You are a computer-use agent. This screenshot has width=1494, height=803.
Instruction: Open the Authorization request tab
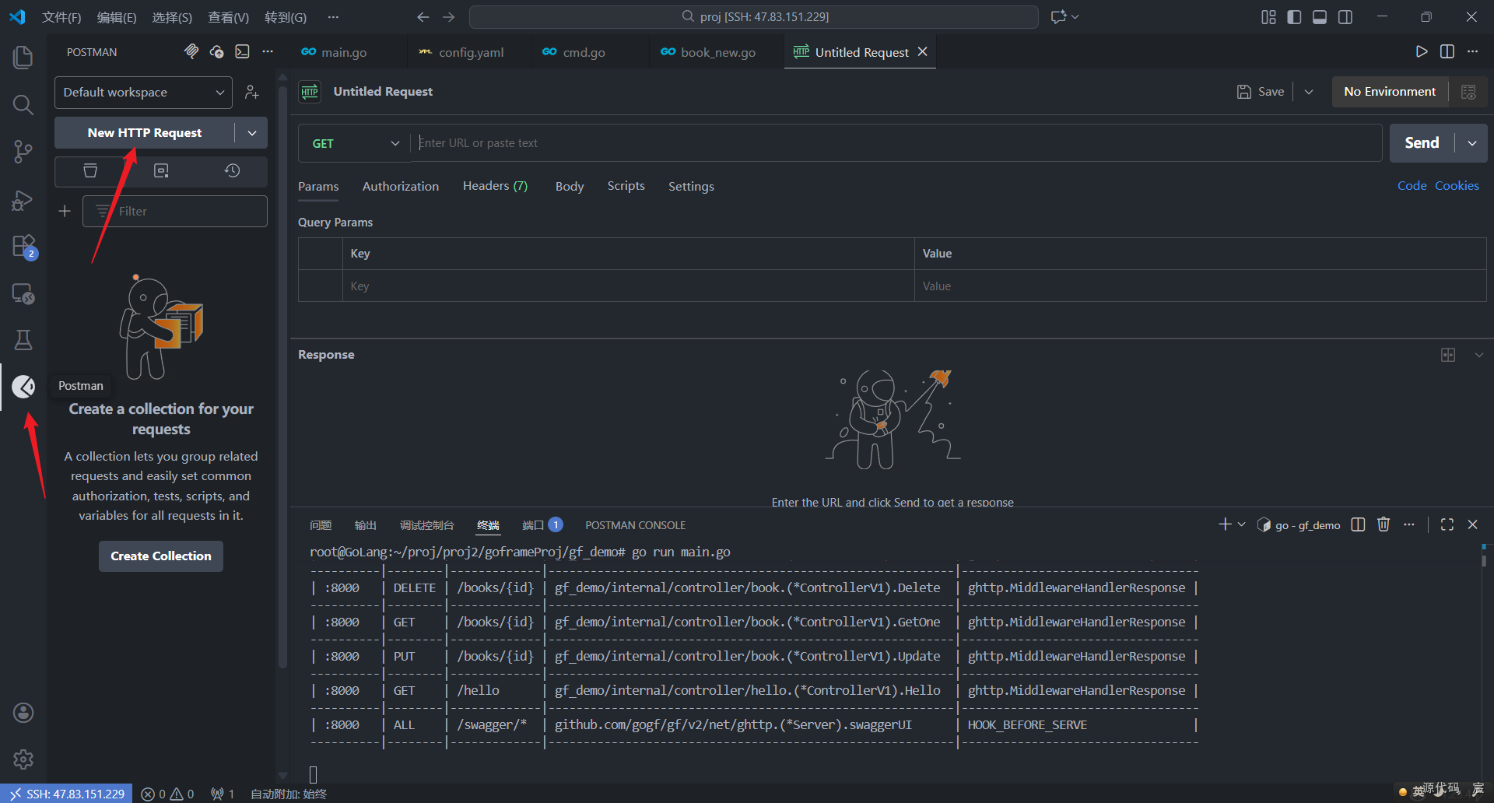(x=401, y=187)
